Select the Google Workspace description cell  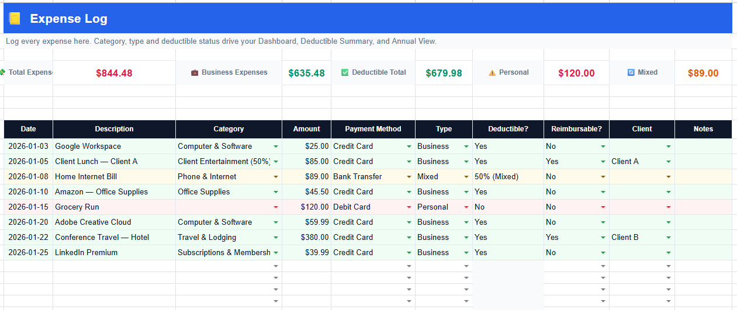(x=114, y=147)
